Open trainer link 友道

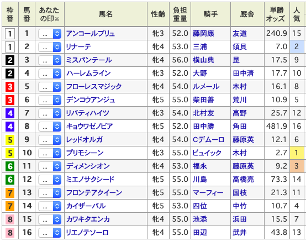point(240,34)
